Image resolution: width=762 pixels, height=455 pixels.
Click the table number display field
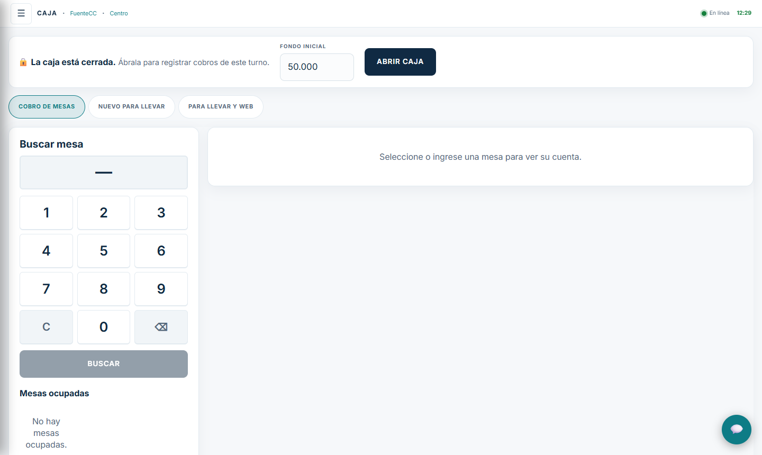[104, 172]
